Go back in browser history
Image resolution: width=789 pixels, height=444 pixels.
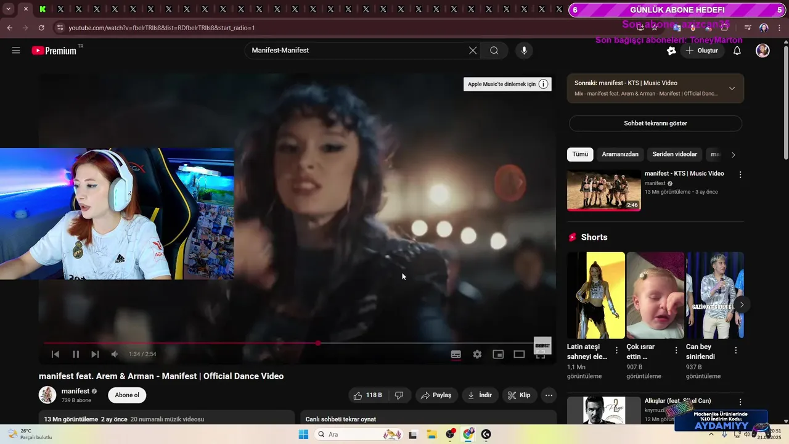[x=9, y=28]
